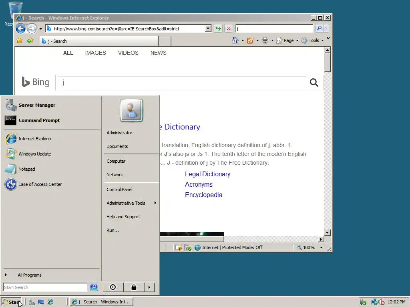Click the Bing logo
Image resolution: width=410 pixels, height=307 pixels.
36,82
